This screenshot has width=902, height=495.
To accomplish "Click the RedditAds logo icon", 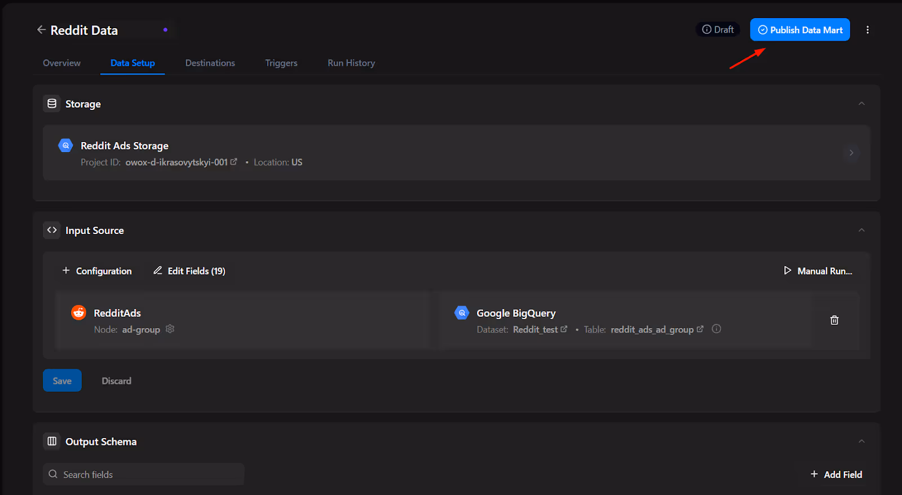I will tap(79, 312).
